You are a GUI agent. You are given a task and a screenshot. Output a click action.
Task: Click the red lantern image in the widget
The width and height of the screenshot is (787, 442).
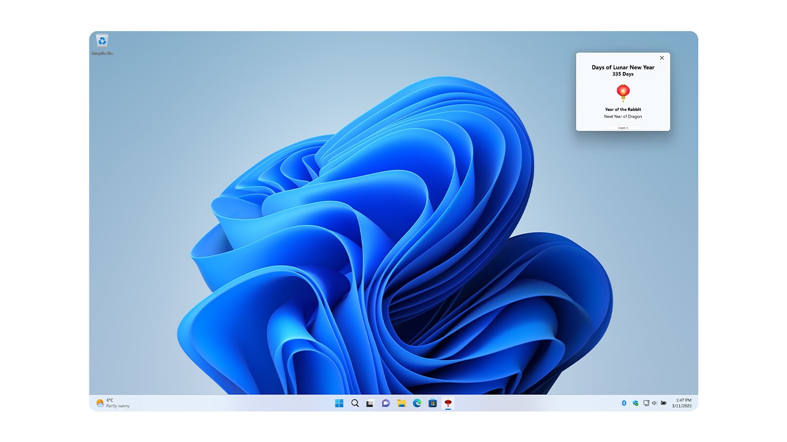pyautogui.click(x=623, y=92)
